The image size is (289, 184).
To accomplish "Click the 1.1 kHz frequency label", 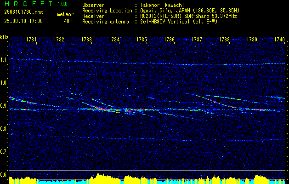I will pos(4,60).
